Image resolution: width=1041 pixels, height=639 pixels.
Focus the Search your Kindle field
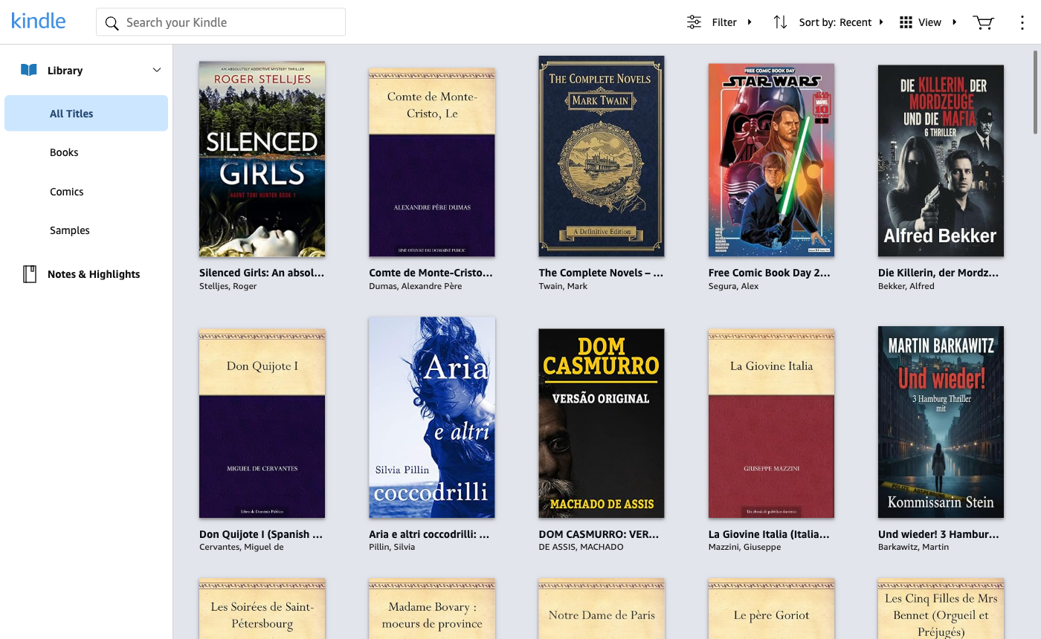coord(221,22)
